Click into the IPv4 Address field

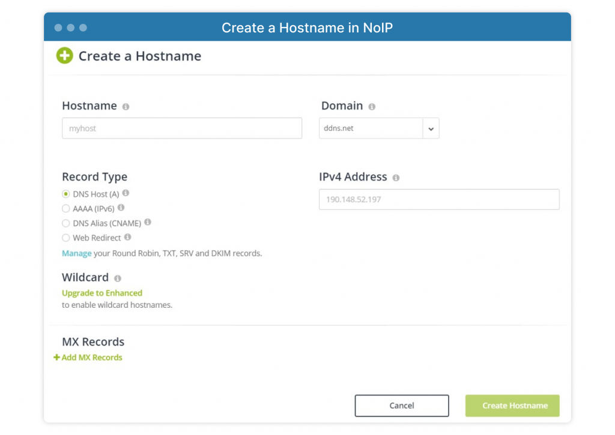point(439,199)
